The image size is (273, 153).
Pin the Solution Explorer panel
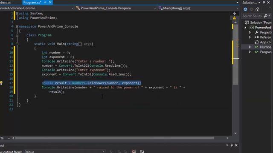264,3
